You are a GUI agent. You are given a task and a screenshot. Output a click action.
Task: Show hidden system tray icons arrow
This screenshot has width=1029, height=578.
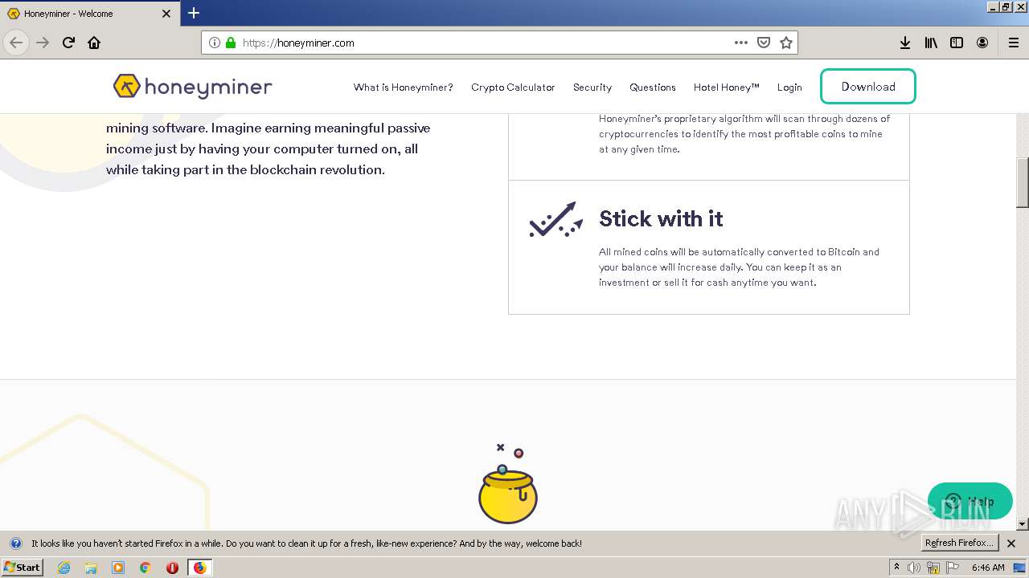[896, 567]
